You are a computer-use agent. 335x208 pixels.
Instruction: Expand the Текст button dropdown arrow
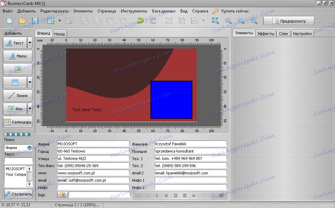(30, 43)
